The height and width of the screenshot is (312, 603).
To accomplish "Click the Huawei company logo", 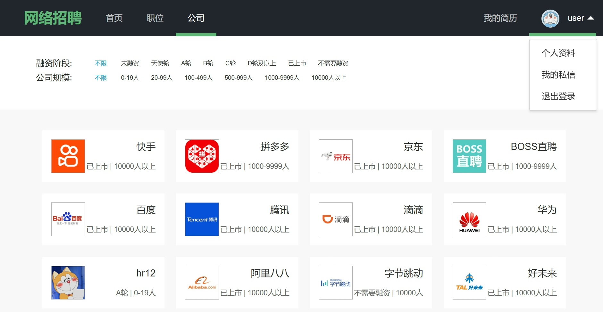I will [x=469, y=219].
